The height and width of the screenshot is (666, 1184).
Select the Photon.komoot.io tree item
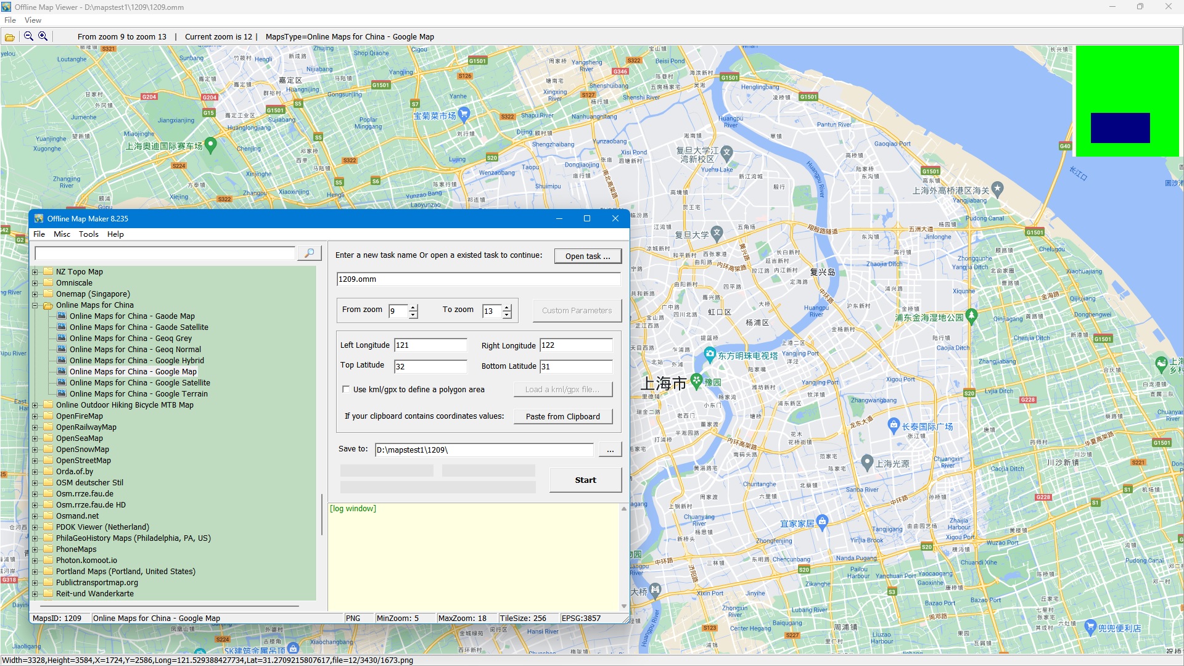86,560
